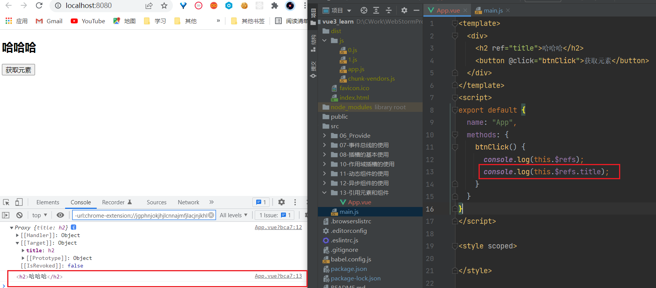The width and height of the screenshot is (656, 288).
Task: Open the All levels log dropdown
Action: [x=234, y=215]
